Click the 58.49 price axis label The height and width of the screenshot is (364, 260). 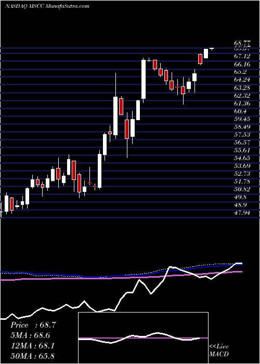242,127
